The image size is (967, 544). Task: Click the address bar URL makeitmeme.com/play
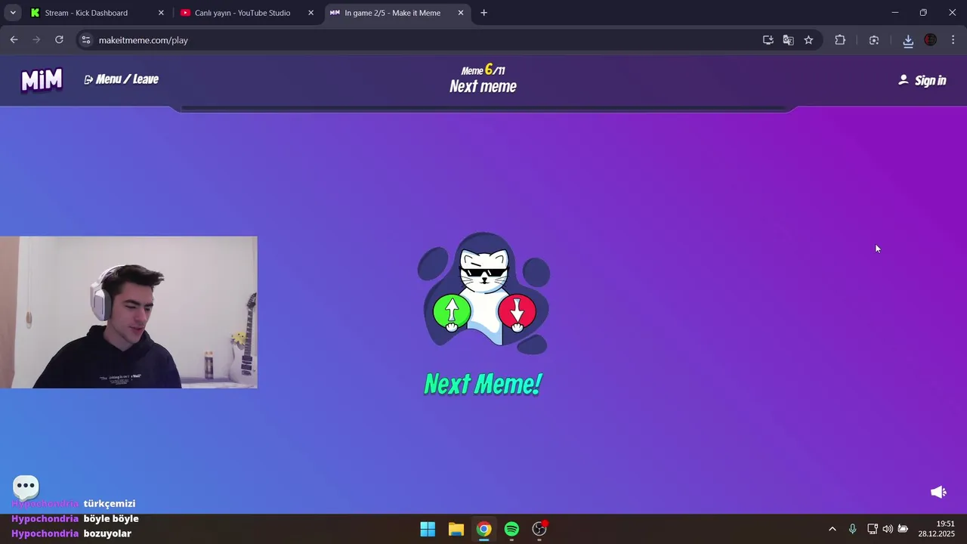144,40
